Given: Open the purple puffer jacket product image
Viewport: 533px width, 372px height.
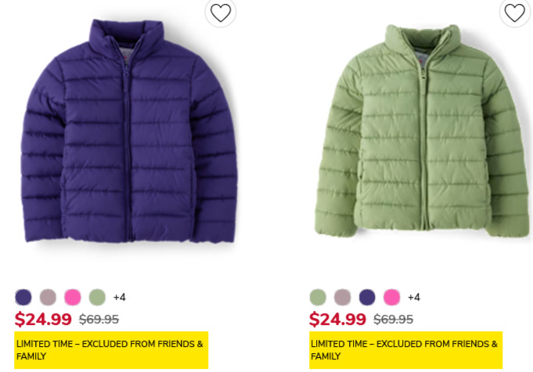Looking at the screenshot, I should 129,131.
